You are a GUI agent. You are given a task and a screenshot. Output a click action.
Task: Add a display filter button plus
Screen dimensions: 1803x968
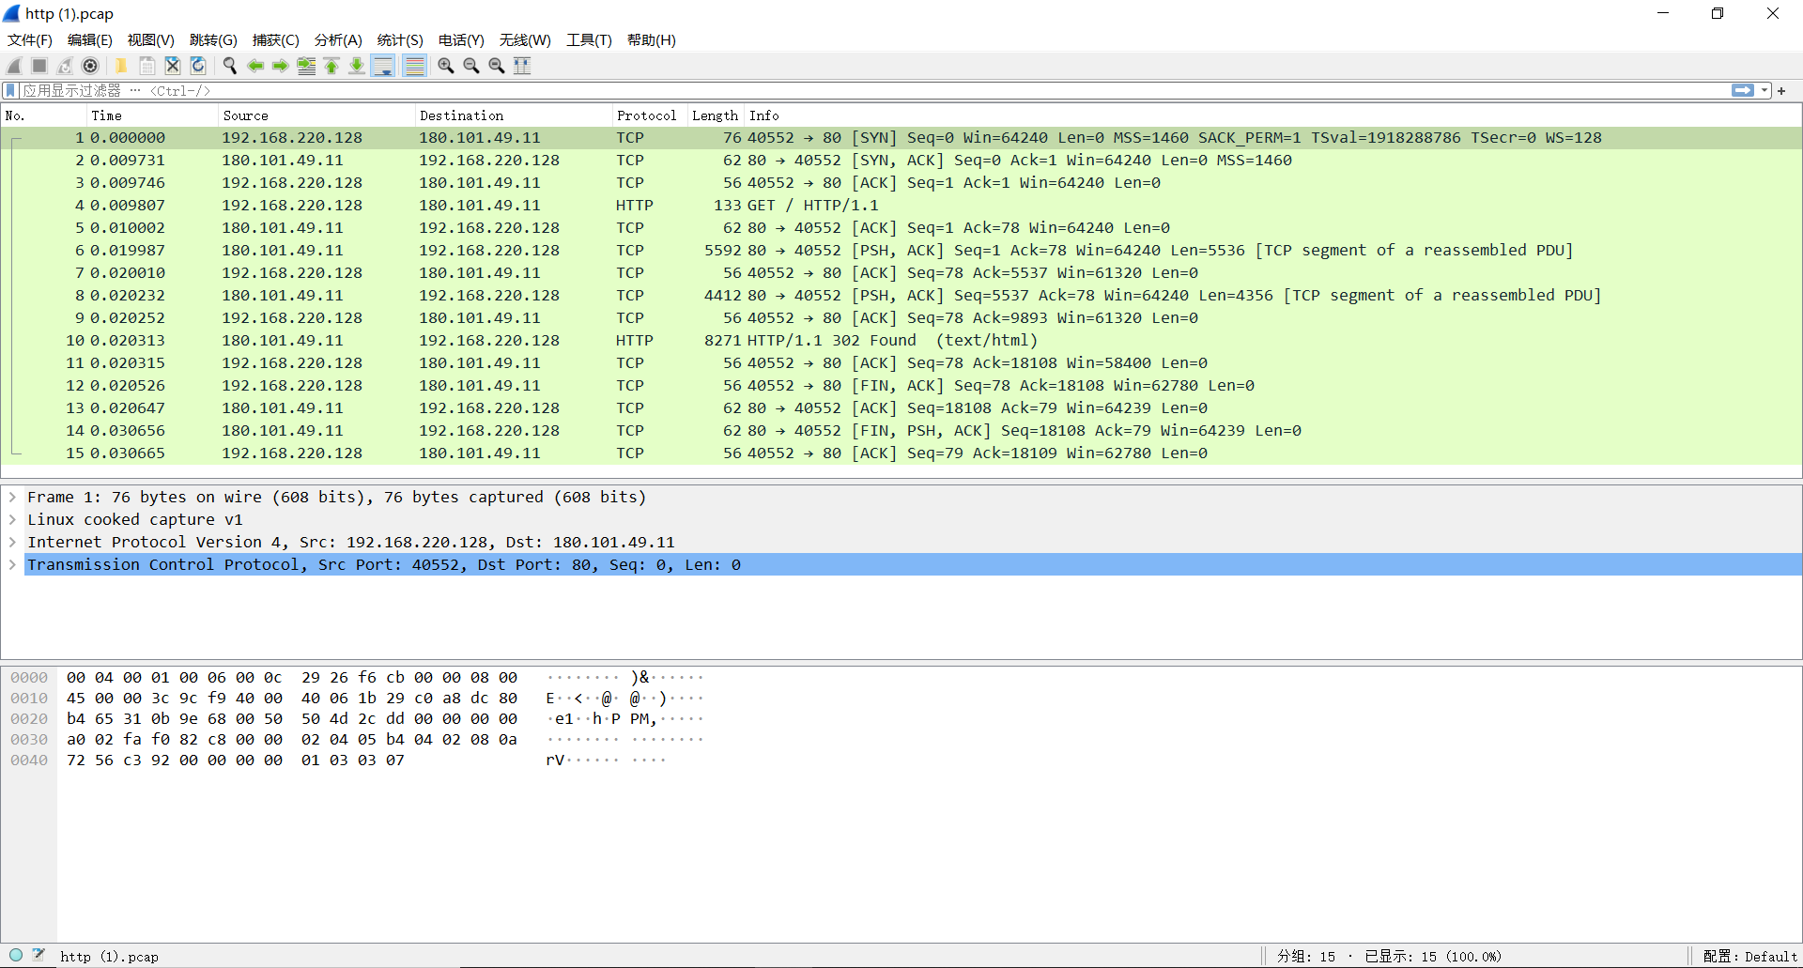(x=1781, y=91)
